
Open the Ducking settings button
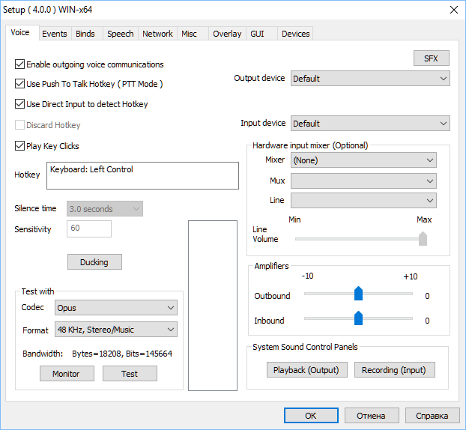tap(94, 262)
